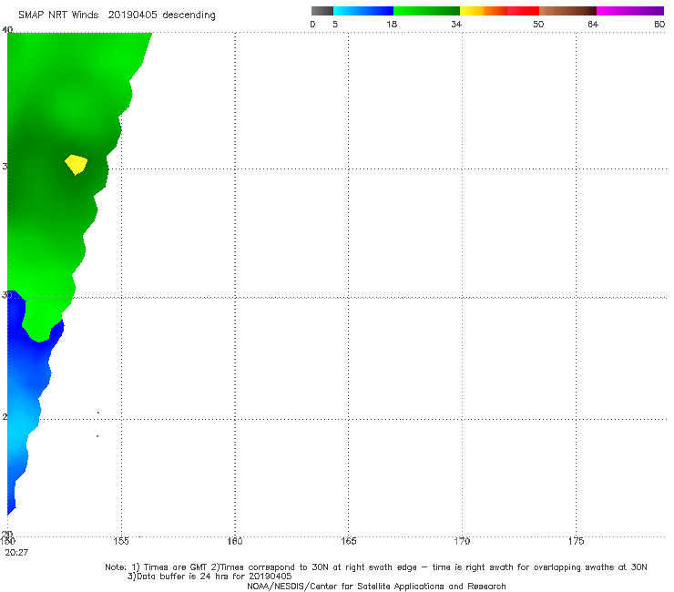Click the light blue low-wind area near 25N

[19, 425]
